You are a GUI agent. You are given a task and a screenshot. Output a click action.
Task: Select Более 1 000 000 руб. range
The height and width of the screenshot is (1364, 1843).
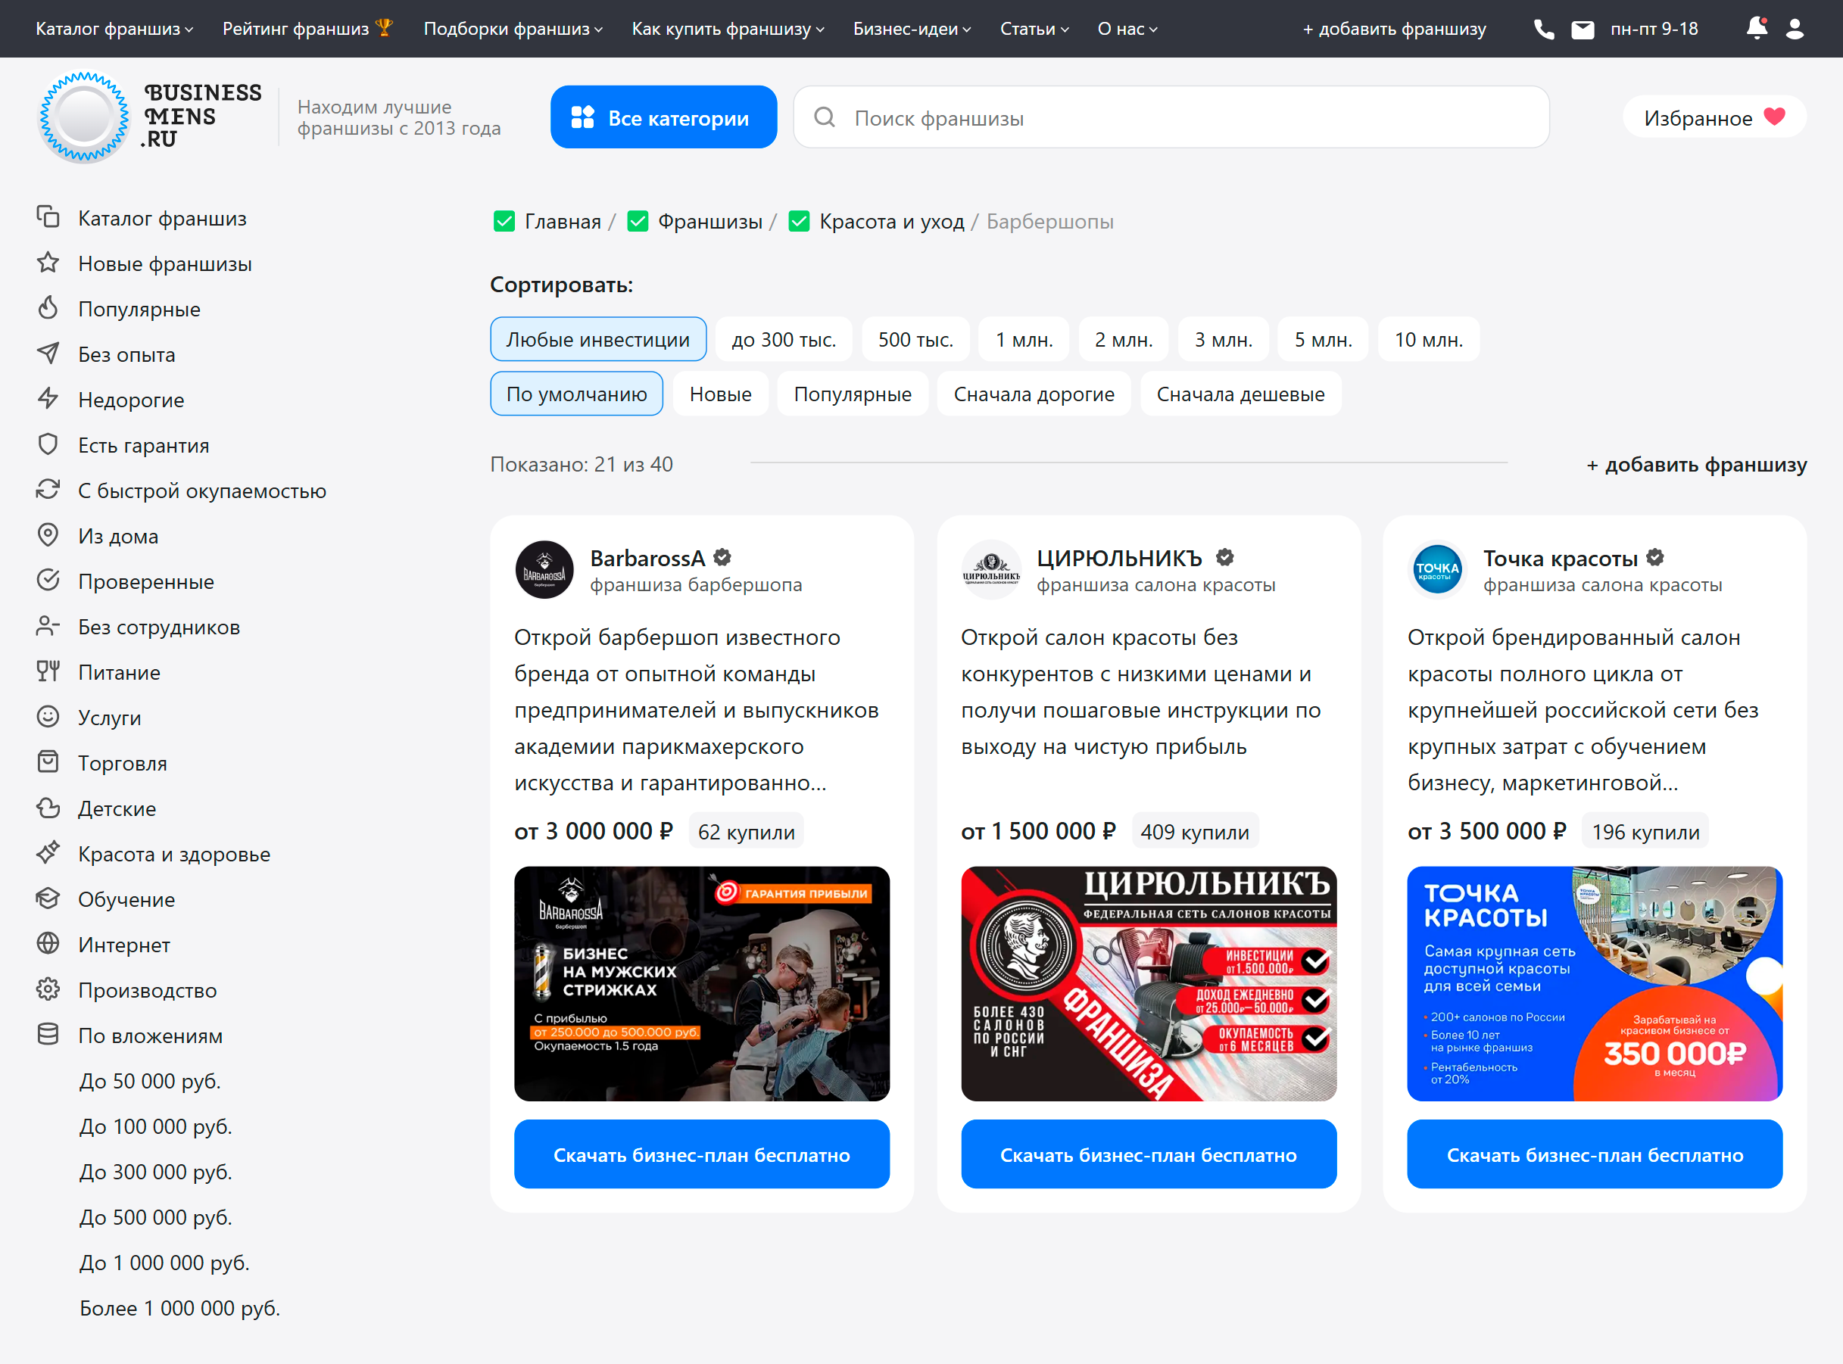[179, 1308]
